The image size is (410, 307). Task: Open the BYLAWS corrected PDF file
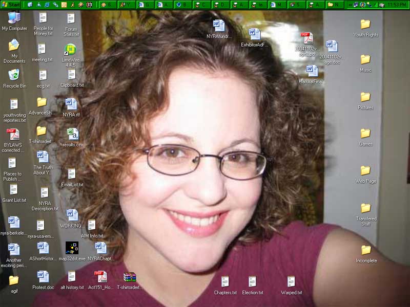tap(13, 135)
